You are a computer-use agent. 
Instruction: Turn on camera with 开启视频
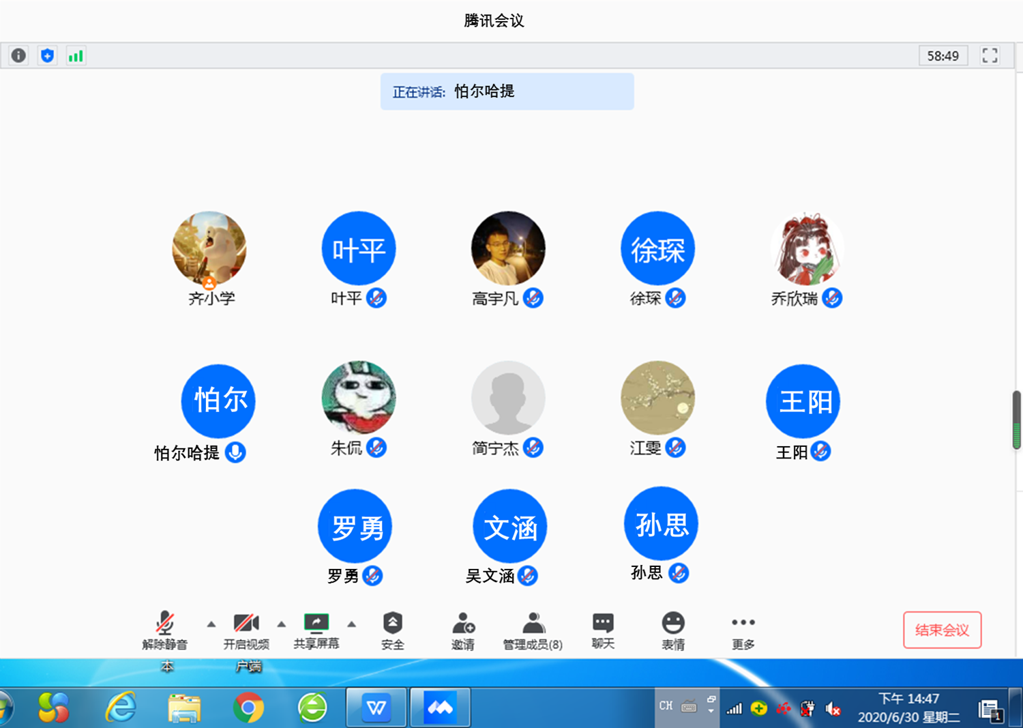tap(246, 630)
